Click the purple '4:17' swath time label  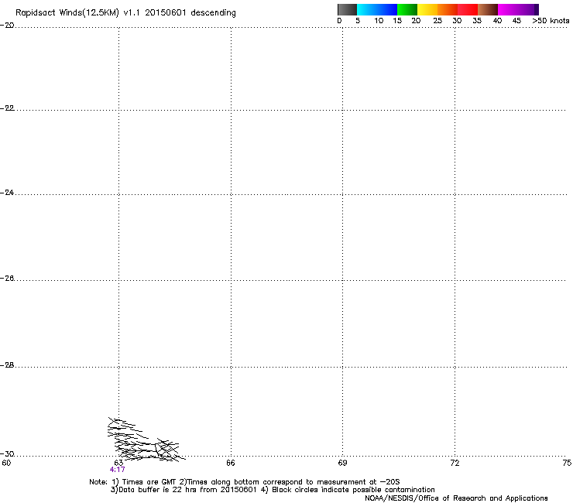(117, 470)
